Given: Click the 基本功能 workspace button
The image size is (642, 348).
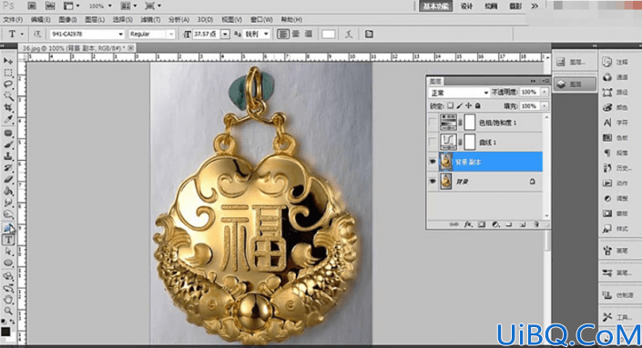Looking at the screenshot, I should (435, 5).
